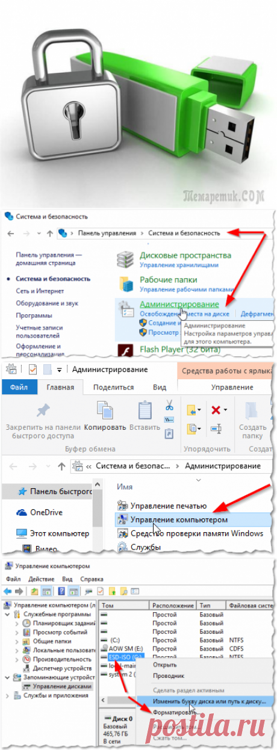Open Дисковые пространства icon in Control Panel
The width and height of the screenshot is (277, 750).
124,259
